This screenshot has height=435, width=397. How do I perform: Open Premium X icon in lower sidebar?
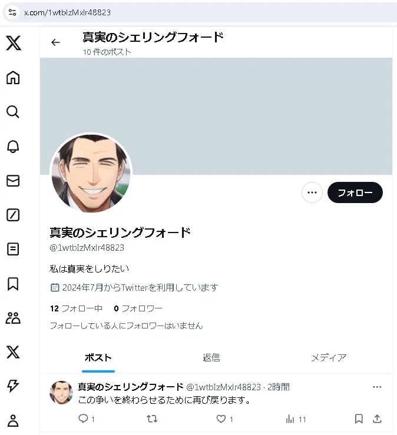click(13, 352)
